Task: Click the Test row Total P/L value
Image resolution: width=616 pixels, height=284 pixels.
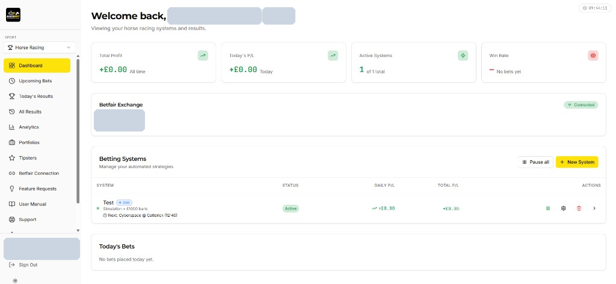Action: click(x=451, y=209)
